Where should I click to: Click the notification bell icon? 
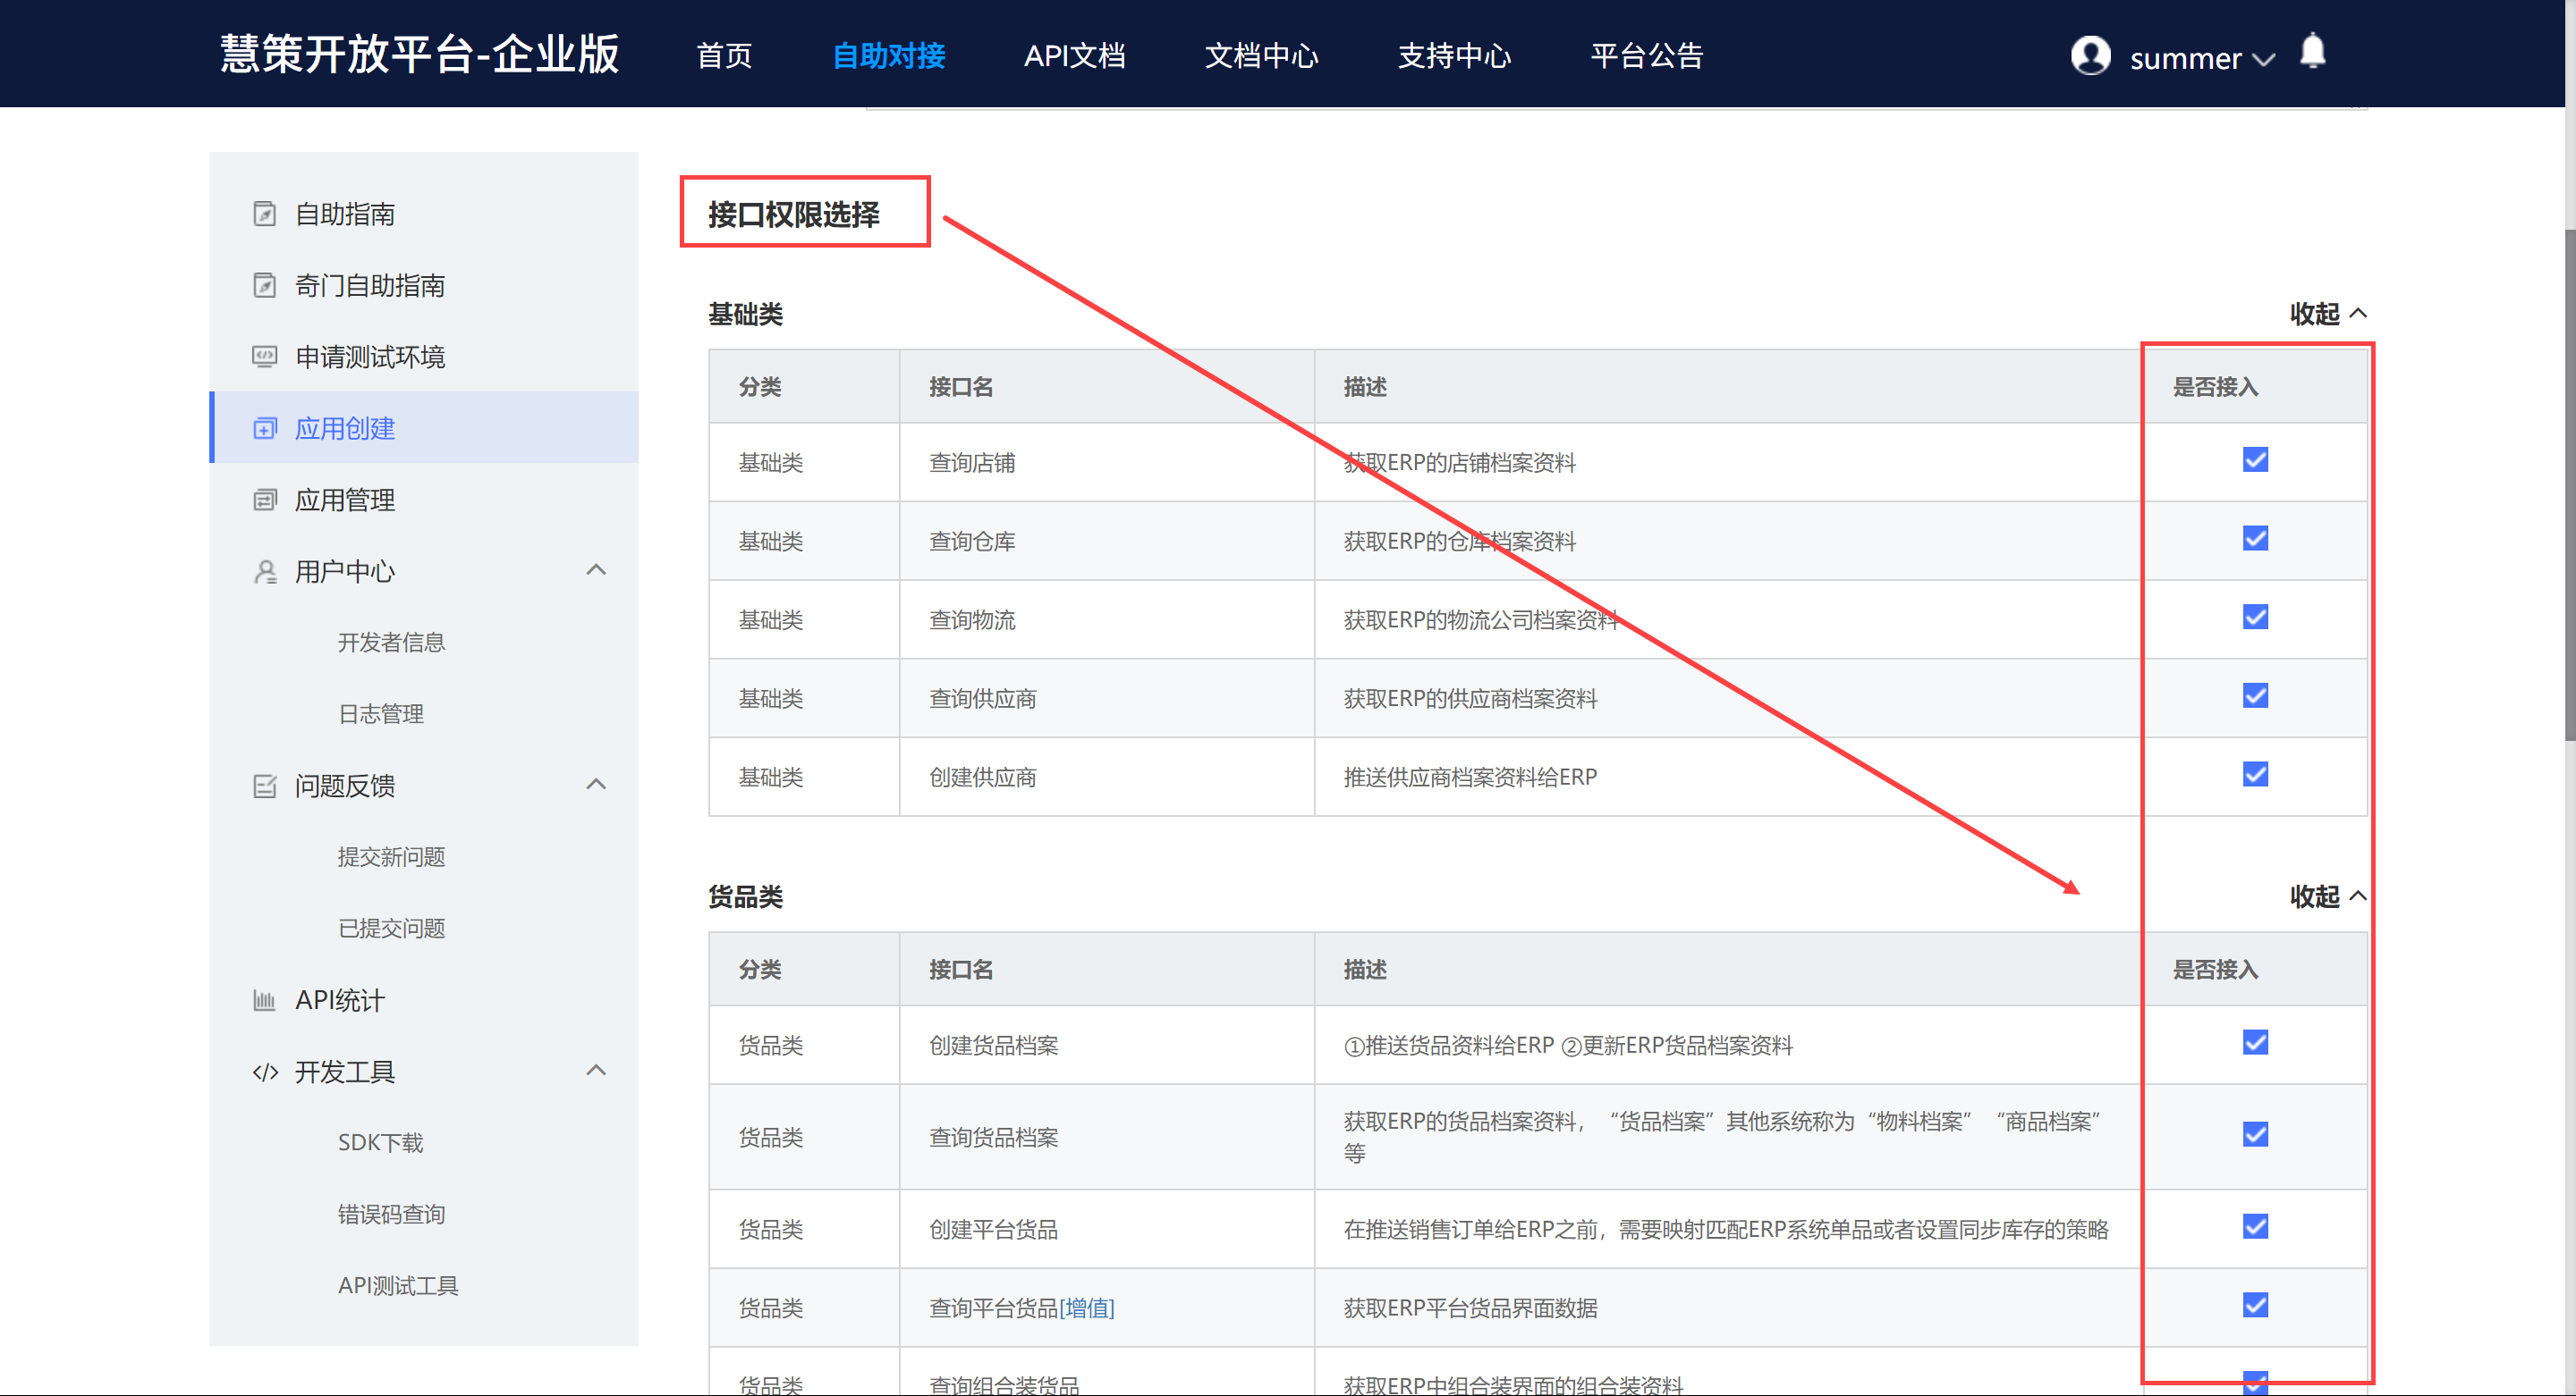(2312, 51)
